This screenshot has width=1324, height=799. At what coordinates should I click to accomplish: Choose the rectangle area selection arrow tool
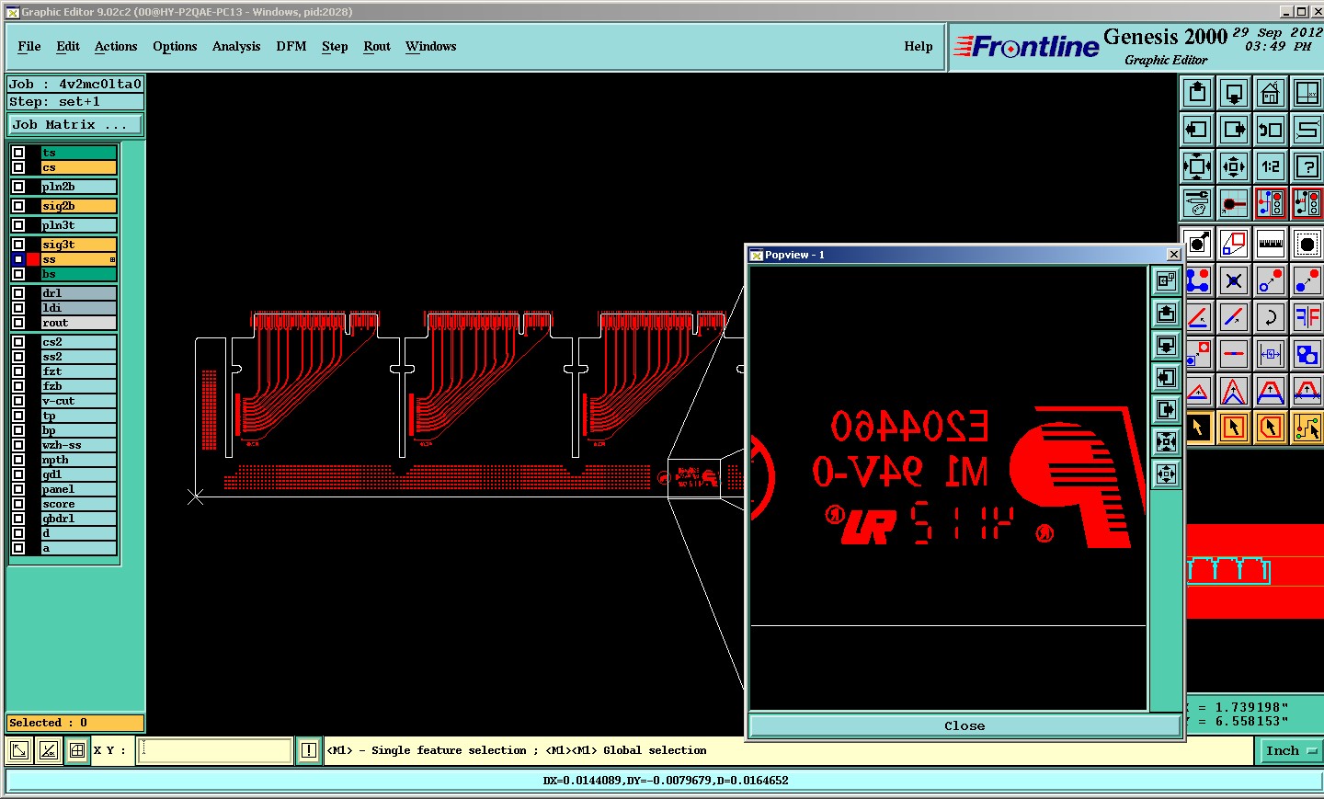tap(1234, 428)
